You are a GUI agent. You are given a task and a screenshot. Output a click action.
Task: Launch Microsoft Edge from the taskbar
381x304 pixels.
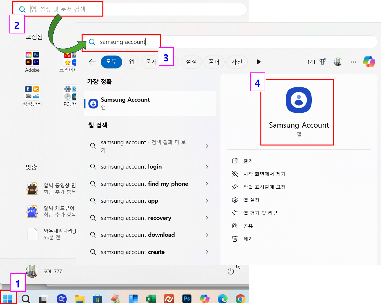pyautogui.click(x=223, y=299)
